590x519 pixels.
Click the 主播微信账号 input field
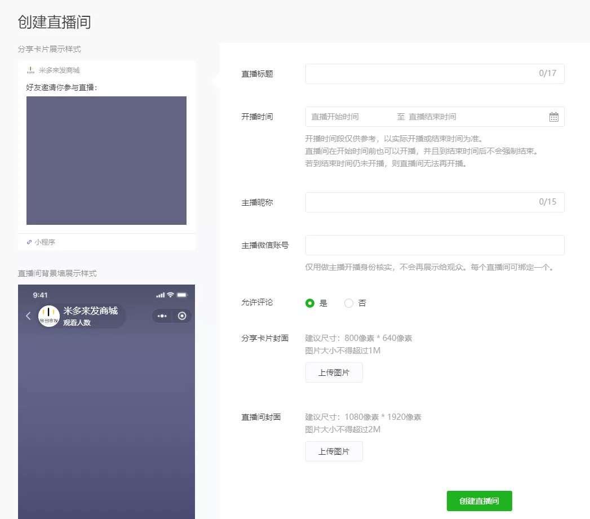(x=434, y=245)
